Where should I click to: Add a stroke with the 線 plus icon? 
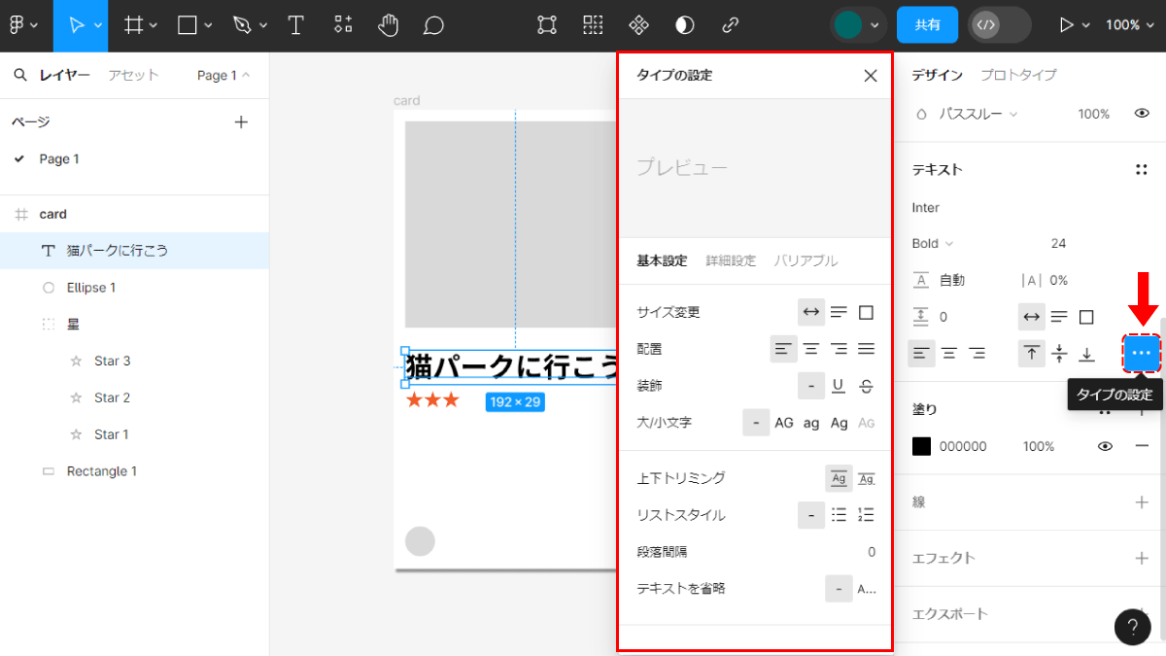click(1142, 502)
